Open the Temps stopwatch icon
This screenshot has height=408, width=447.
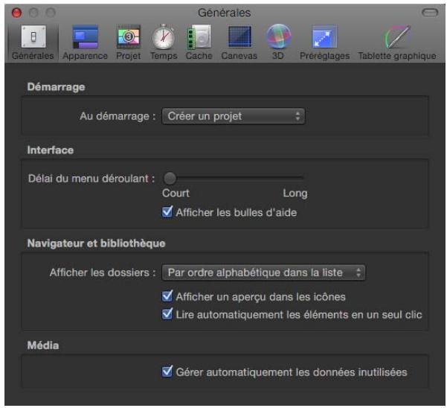pos(164,36)
